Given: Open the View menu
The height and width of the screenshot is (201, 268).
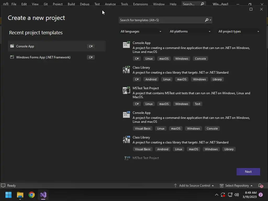Looking at the screenshot, I should pyautogui.click(x=35, y=4).
